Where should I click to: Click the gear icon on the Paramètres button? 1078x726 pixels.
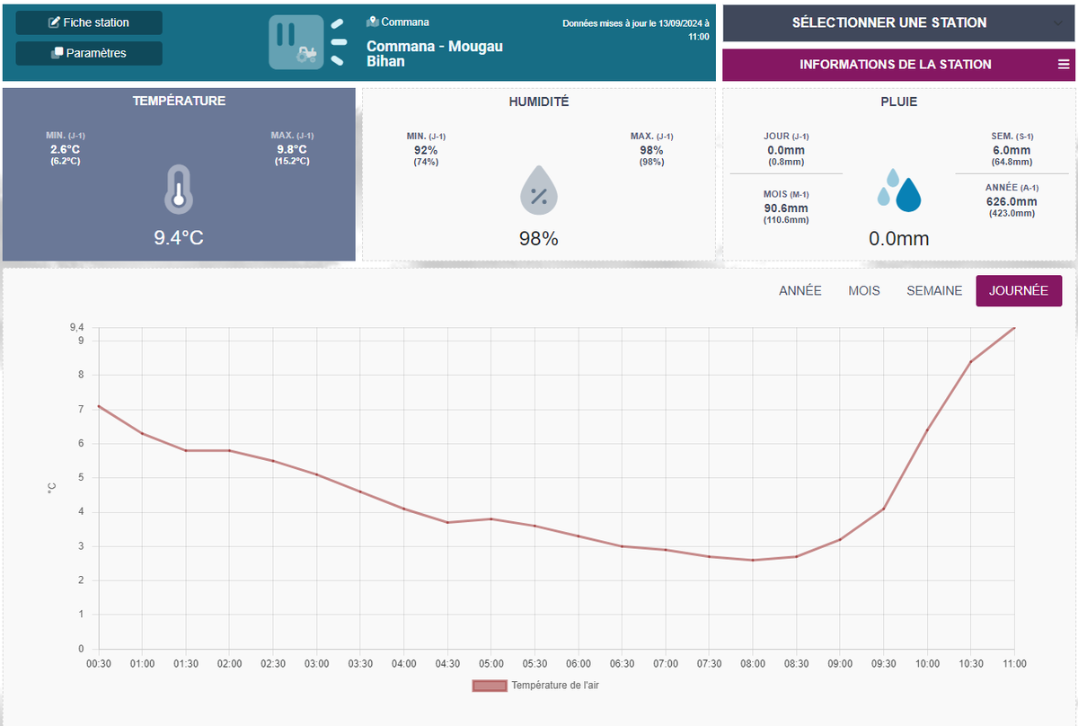(56, 53)
